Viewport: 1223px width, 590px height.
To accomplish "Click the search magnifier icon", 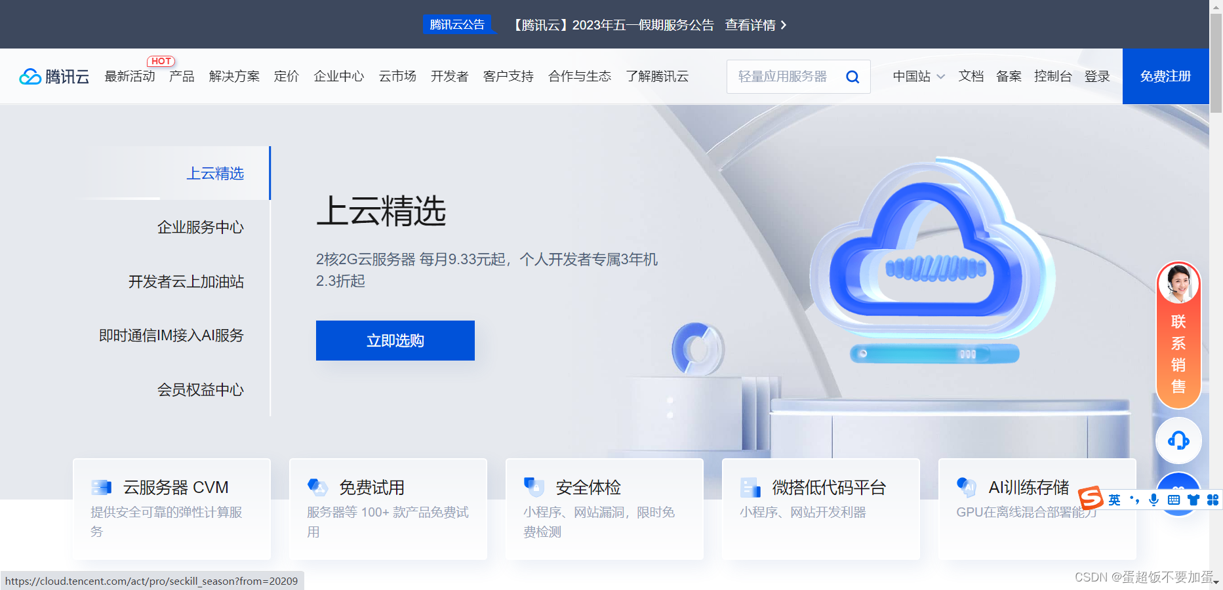I will 852,77.
